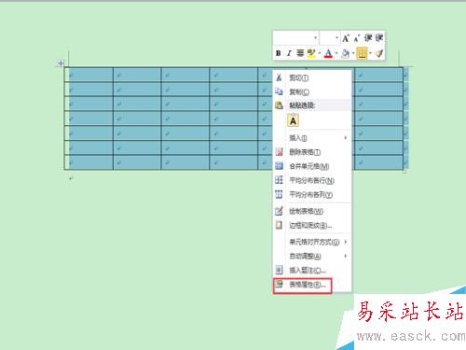Select Format Painter brush icon
The height and width of the screenshot is (350, 466).
[379, 53]
